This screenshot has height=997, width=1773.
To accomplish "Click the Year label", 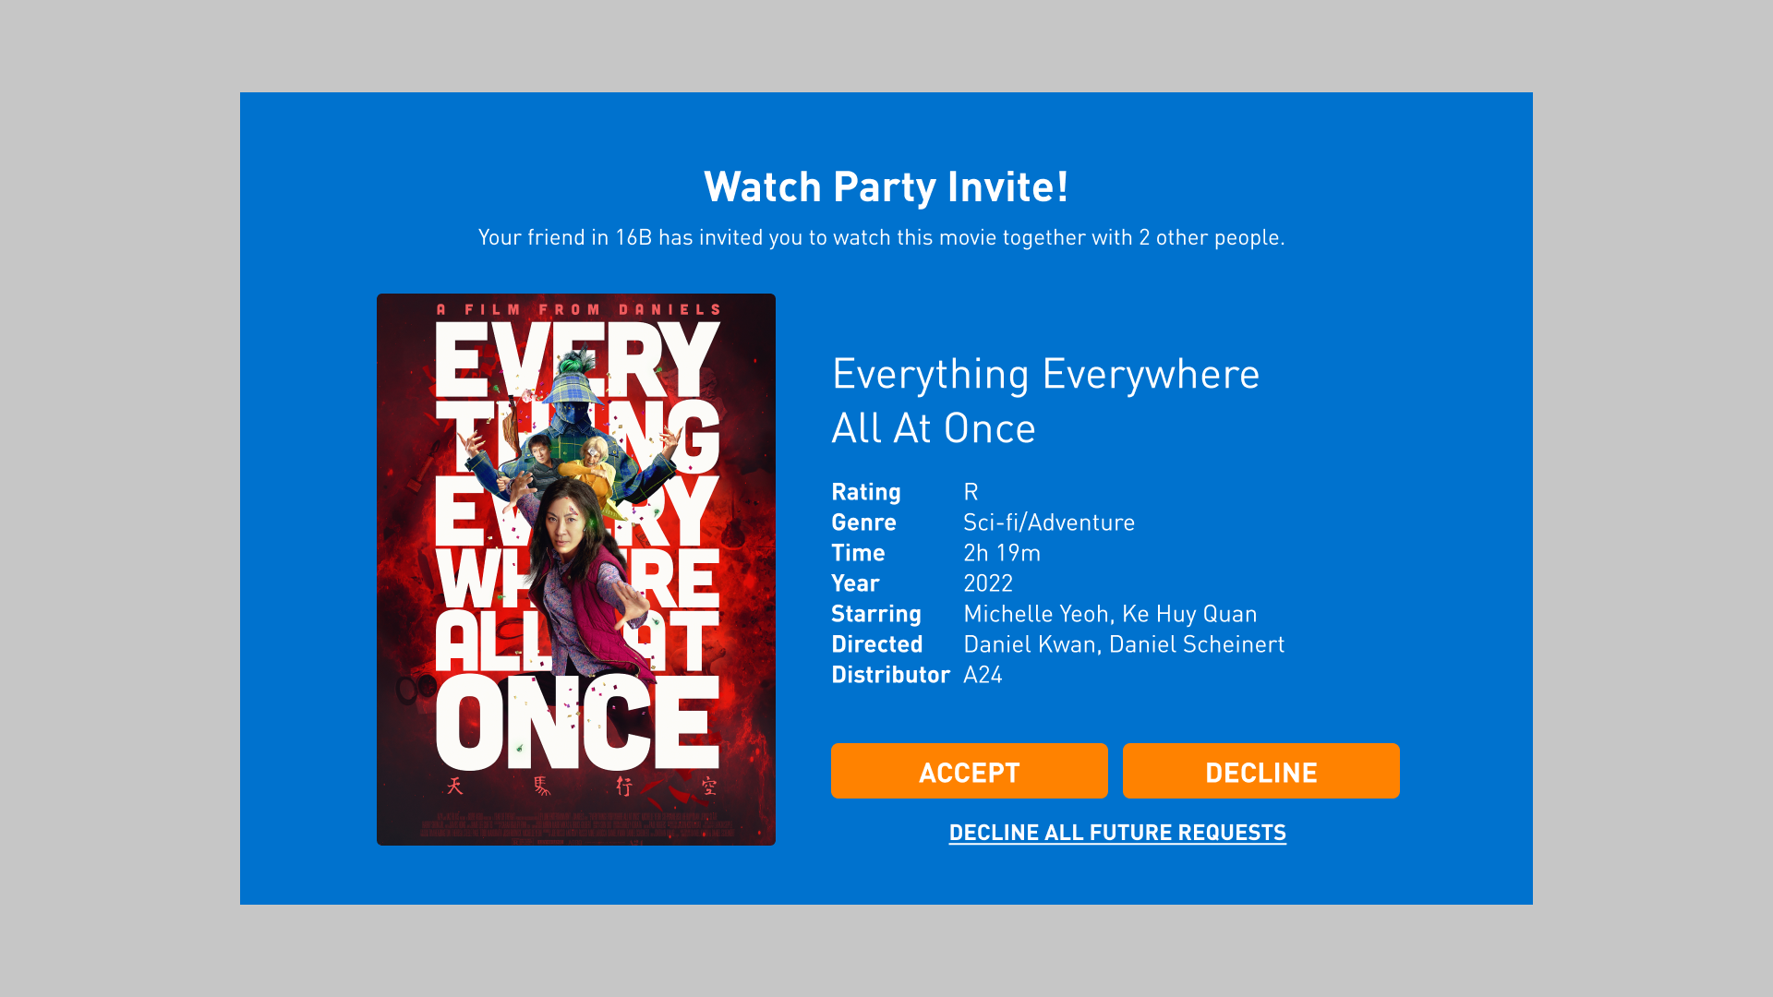I will coord(855,583).
